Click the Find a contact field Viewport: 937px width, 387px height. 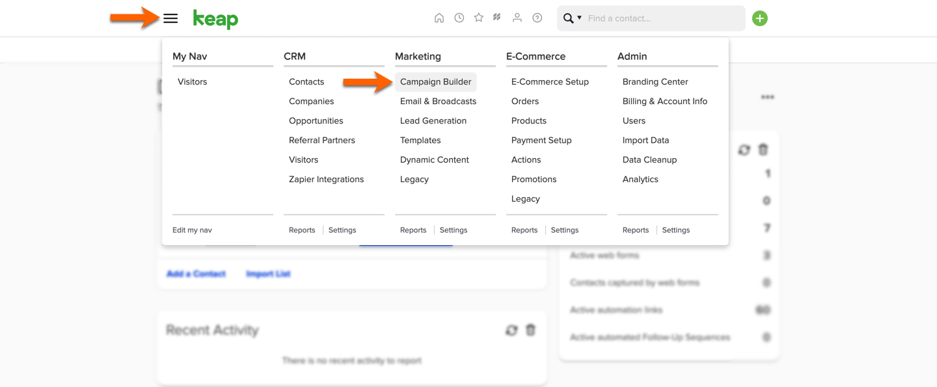(662, 18)
